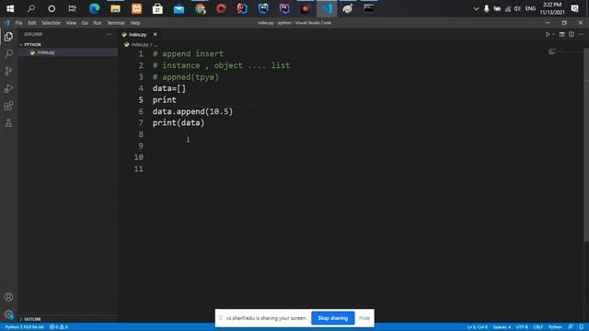Image resolution: width=589 pixels, height=331 pixels.
Task: Open the terminal window from taskbar
Action: pyautogui.click(x=368, y=8)
